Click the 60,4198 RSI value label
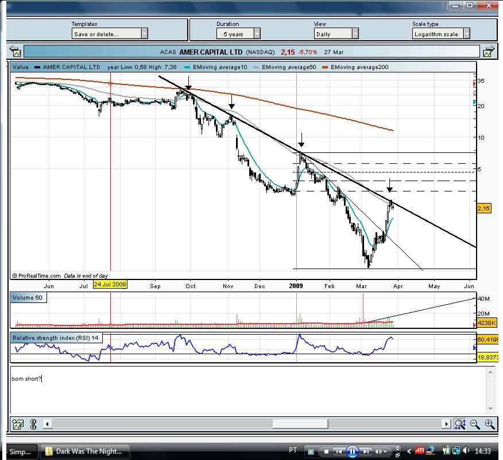The image size is (503, 460). pos(487,339)
